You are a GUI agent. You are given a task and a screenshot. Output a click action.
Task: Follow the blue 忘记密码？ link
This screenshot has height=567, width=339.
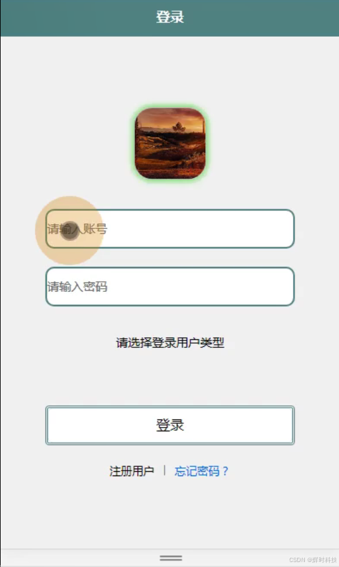[202, 471]
